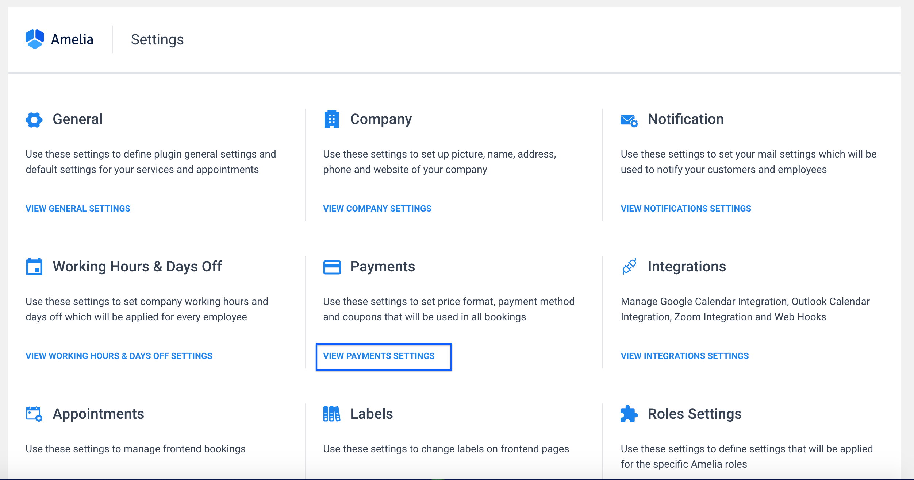Click the Labels binder icon
Screen dimensions: 914x480
click(x=332, y=414)
